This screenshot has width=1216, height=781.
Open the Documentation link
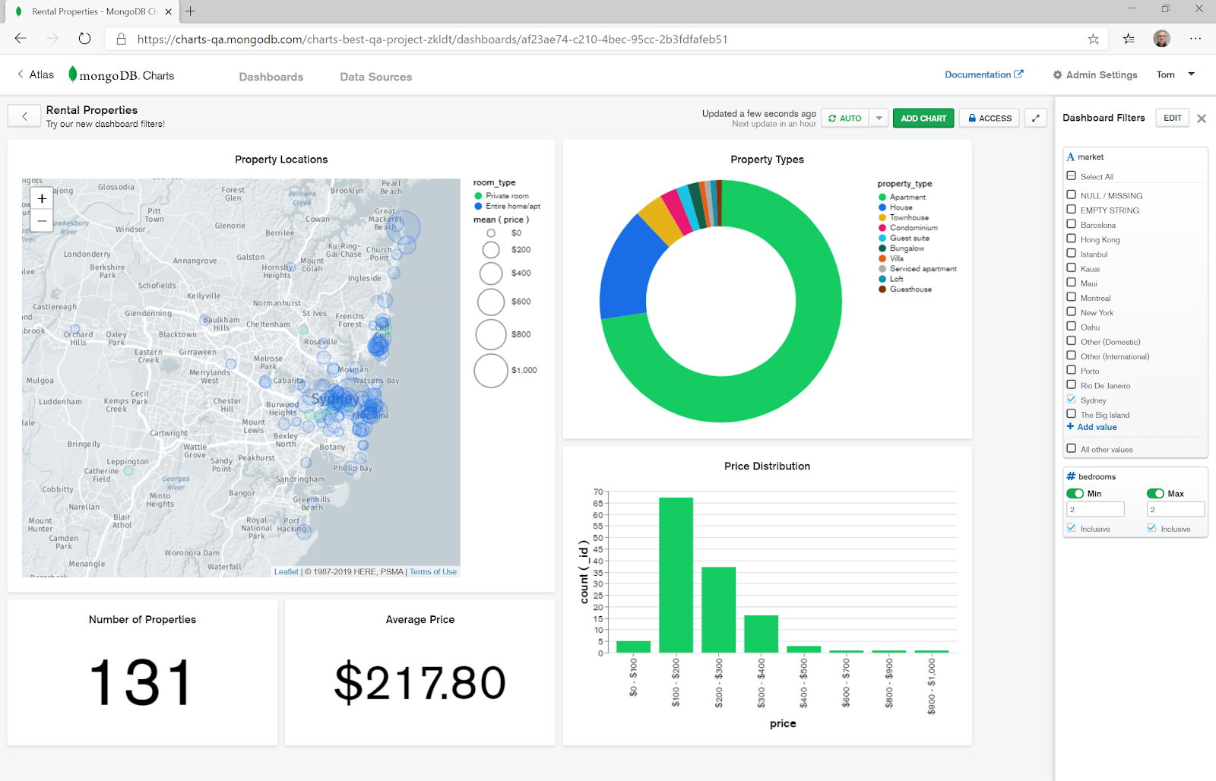[x=983, y=74]
